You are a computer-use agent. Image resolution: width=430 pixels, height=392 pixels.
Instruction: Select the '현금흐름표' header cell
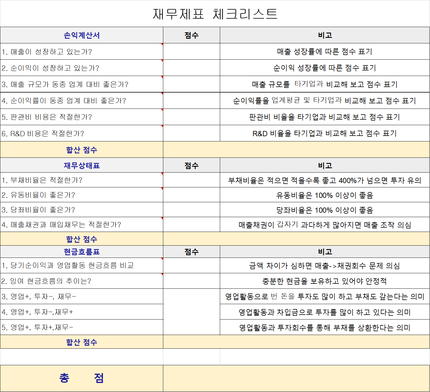tap(82, 252)
